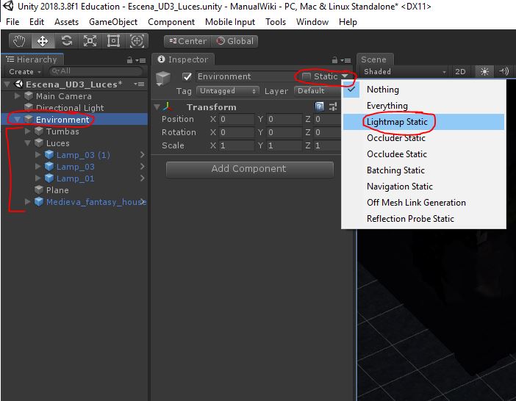Open the Assets menu
This screenshot has height=401, width=516.
point(66,22)
